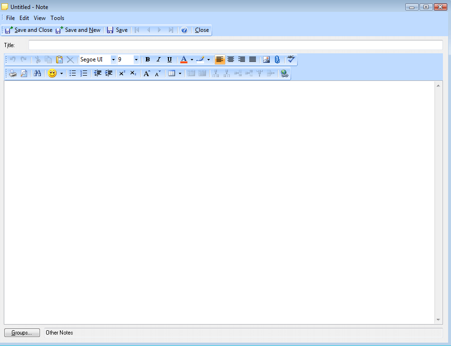Screen dimensions: 451x346
Task: Select the spell check icon
Action: 291,59
